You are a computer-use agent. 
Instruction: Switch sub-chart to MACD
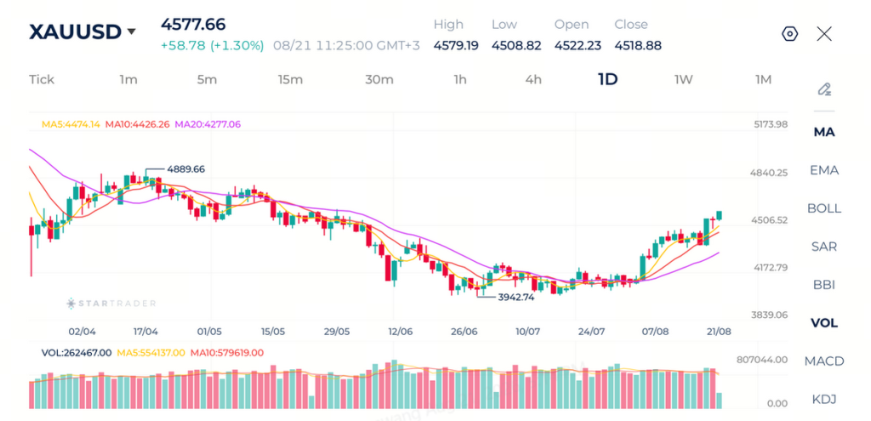coord(824,361)
